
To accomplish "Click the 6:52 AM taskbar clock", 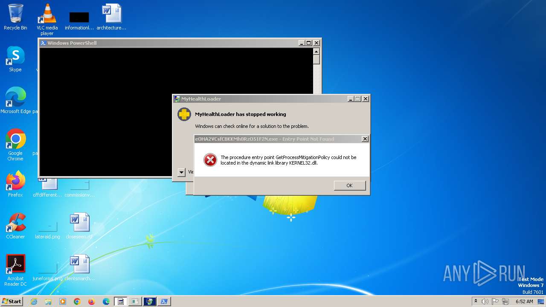I will tap(524, 301).
